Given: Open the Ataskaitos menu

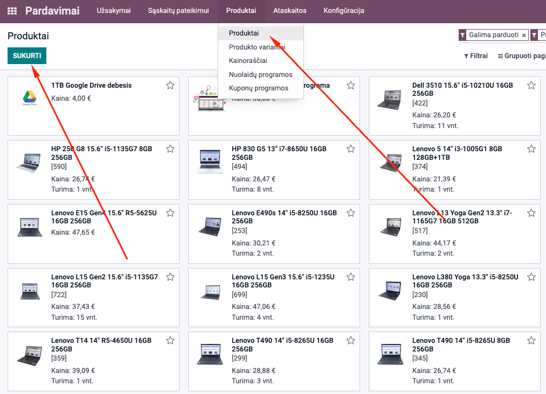Looking at the screenshot, I should click(290, 11).
